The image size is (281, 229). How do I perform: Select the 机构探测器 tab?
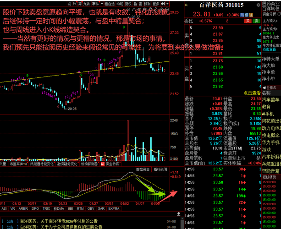tap(89, 164)
